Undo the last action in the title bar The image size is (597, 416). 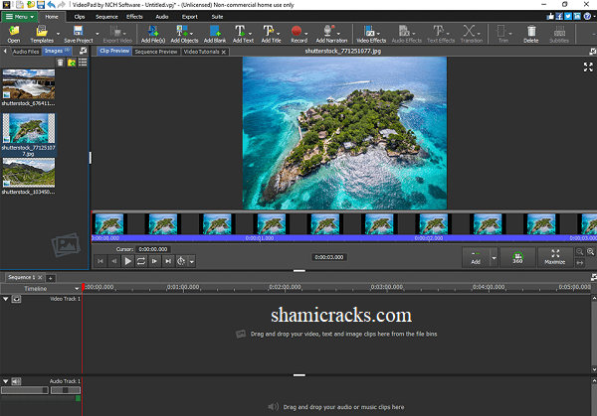click(x=52, y=5)
